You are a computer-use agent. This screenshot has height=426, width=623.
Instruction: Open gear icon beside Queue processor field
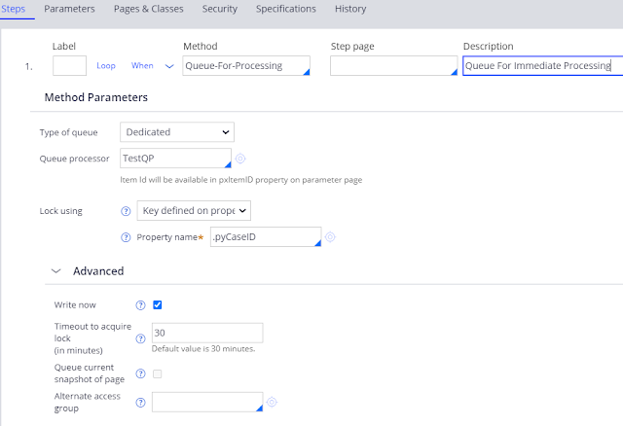pyautogui.click(x=240, y=159)
